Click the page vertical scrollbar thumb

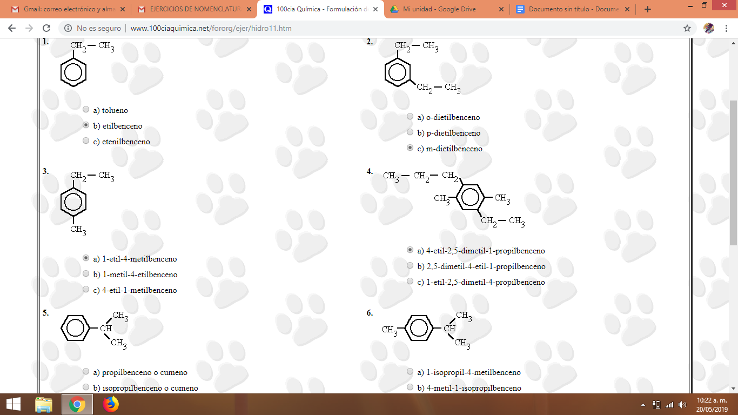tap(733, 172)
